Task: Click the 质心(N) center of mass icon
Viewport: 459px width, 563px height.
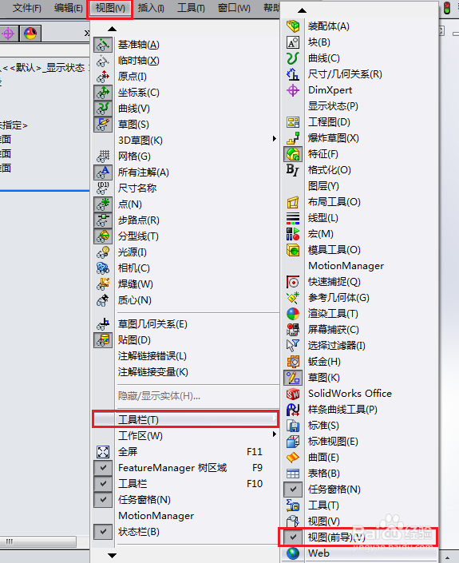Action: point(103,300)
